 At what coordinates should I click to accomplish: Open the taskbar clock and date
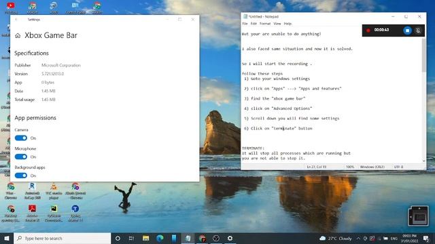click(409, 238)
